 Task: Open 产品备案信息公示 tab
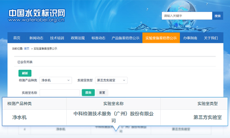[125, 38]
